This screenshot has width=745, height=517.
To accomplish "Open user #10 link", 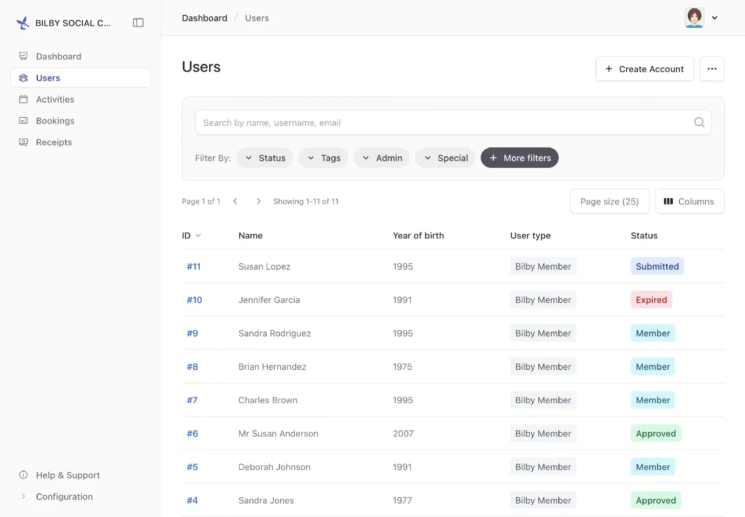I will [x=195, y=300].
